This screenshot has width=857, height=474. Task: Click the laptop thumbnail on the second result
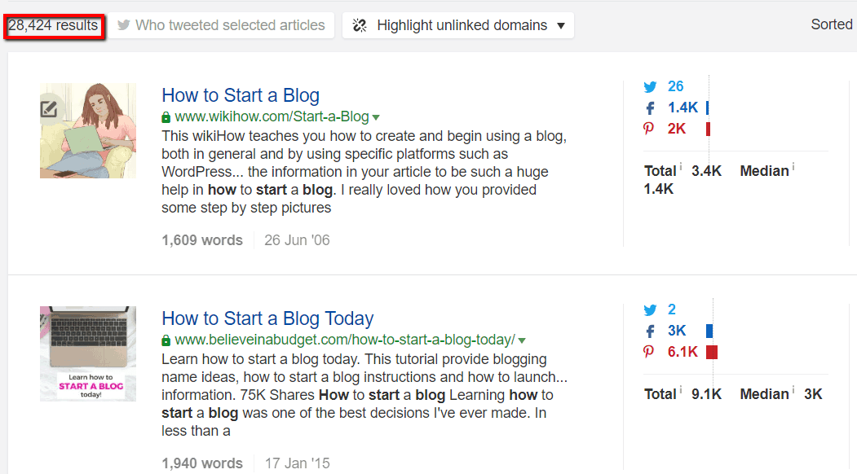coord(86,353)
